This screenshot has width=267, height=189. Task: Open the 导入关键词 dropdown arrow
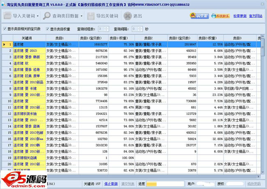coord(38,16)
